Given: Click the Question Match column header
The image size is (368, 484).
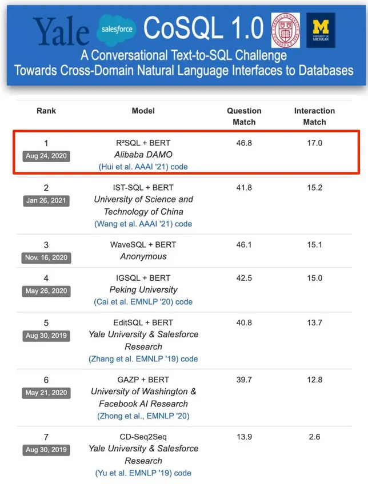Looking at the screenshot, I should point(244,116).
